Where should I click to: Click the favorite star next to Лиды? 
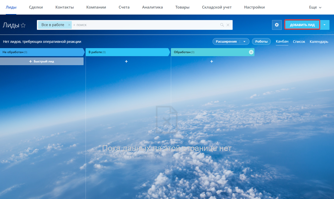(x=23, y=25)
